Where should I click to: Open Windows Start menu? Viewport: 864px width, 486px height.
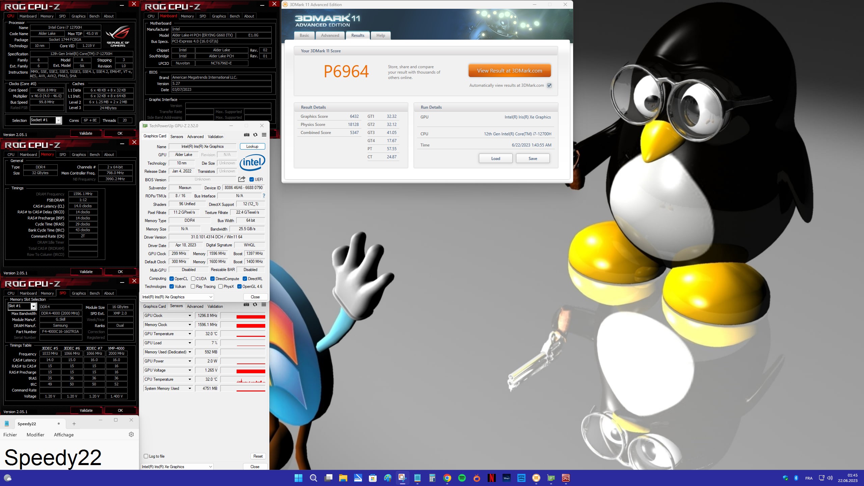coord(298,478)
